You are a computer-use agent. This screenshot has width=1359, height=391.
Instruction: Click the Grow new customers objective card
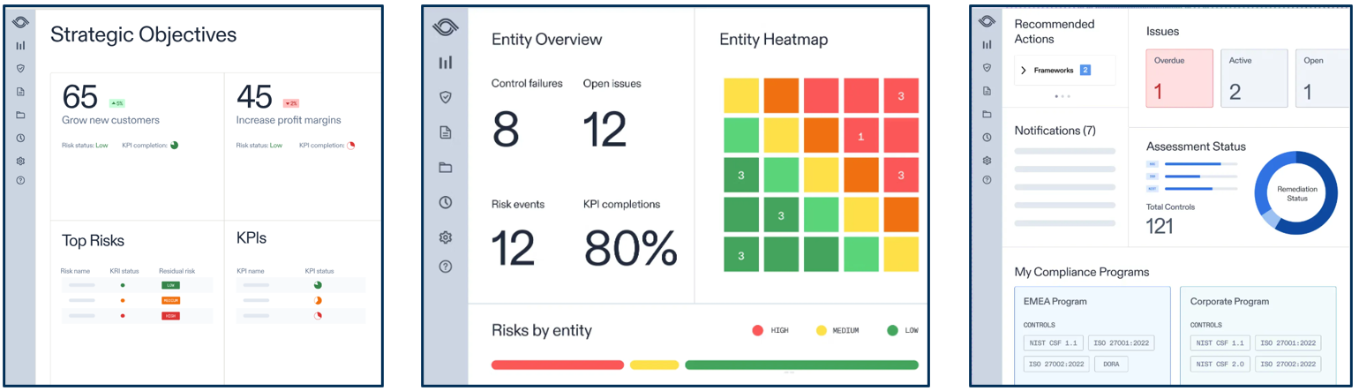[137, 146]
